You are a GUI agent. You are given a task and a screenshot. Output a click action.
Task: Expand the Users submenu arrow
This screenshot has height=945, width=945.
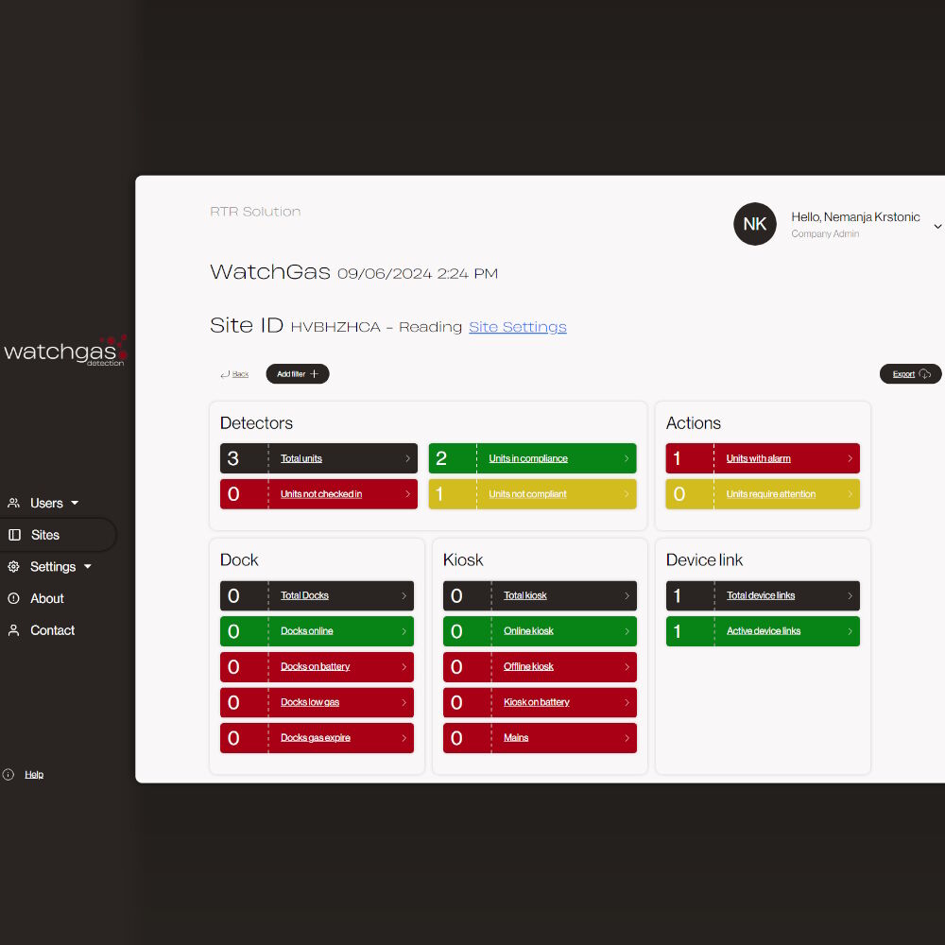tap(75, 503)
